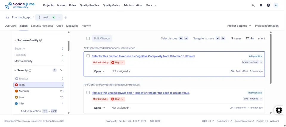Screen dimensions: 286x127
Task: Open Project Settings dropdown
Action: (239, 26)
